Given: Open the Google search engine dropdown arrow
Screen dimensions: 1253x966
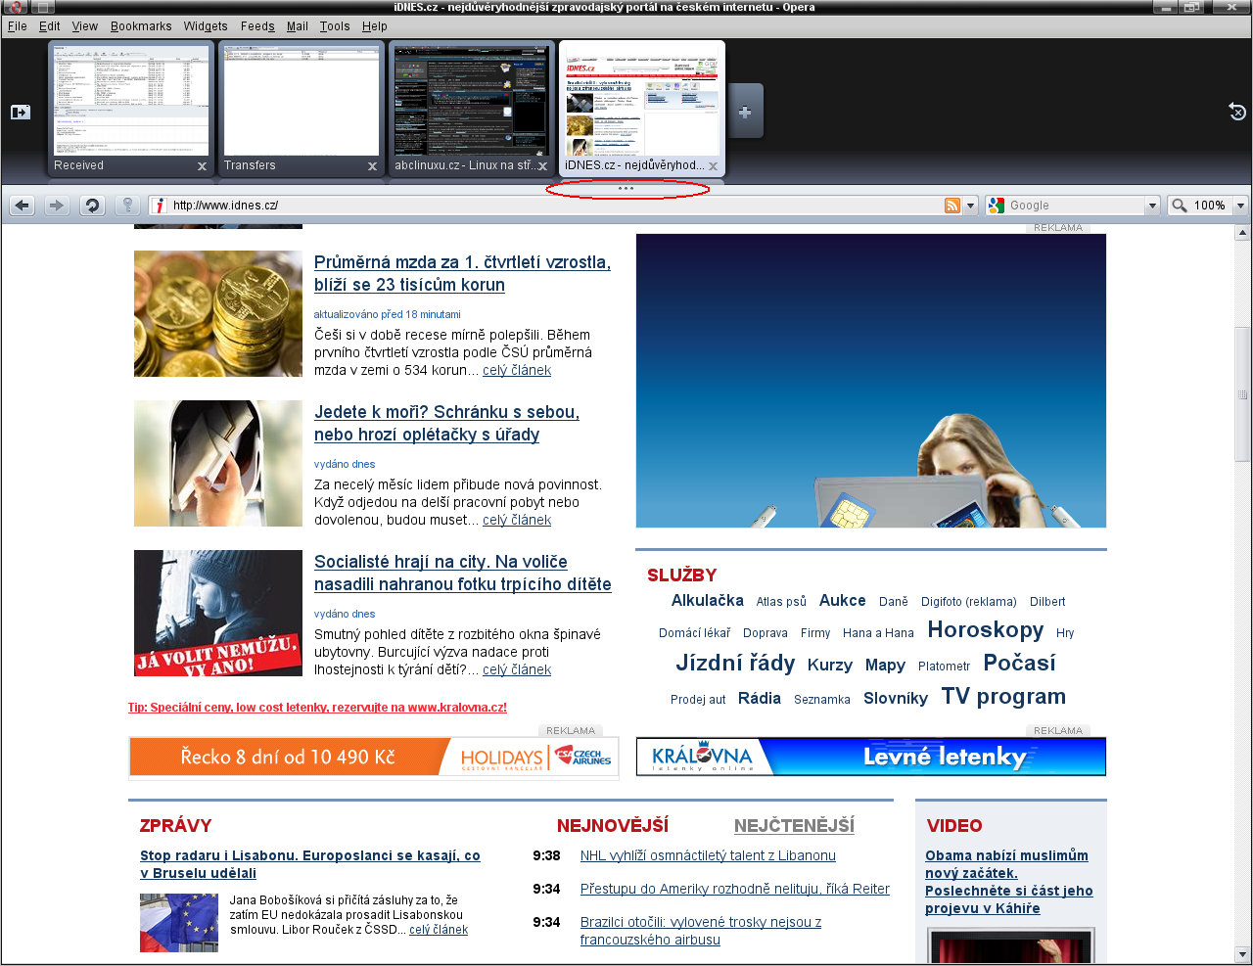Looking at the screenshot, I should pyautogui.click(x=1152, y=206).
